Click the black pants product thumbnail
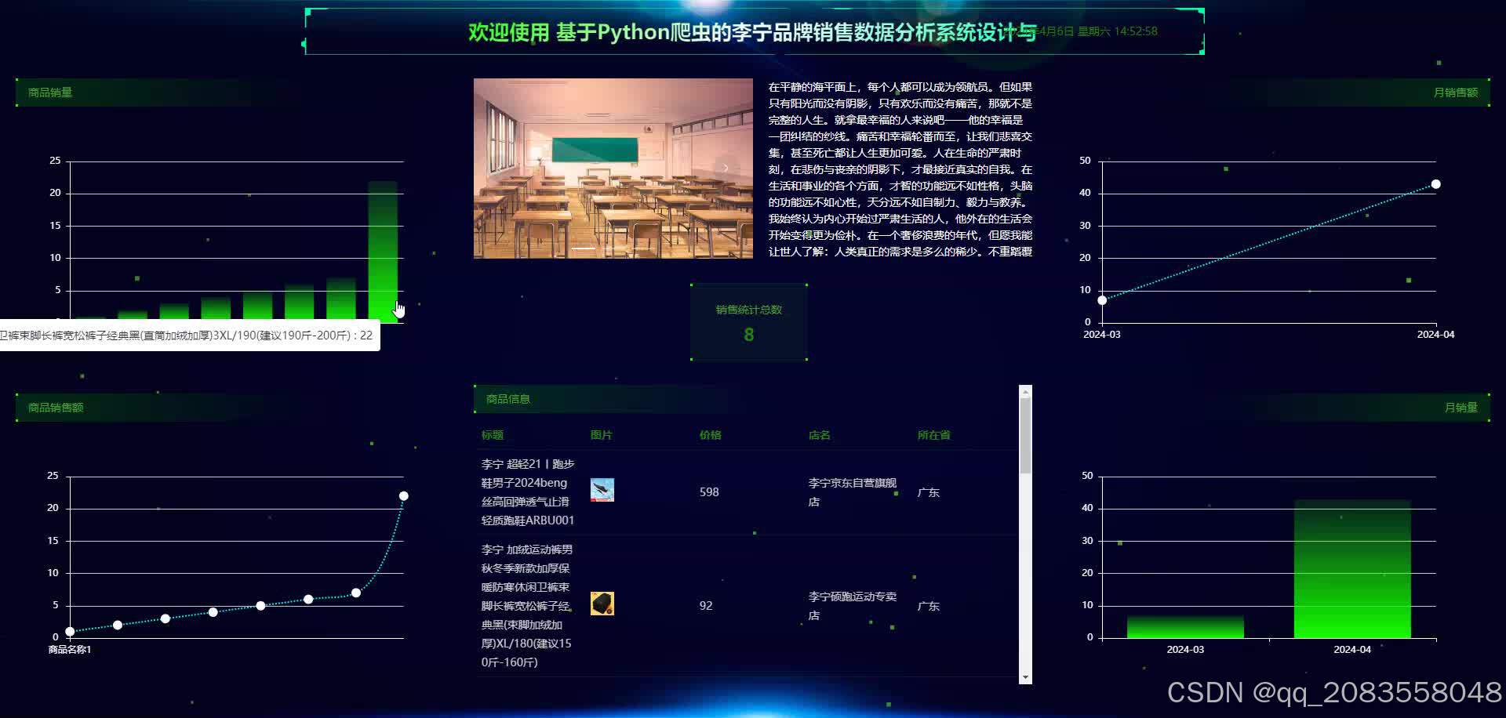 [x=602, y=604]
